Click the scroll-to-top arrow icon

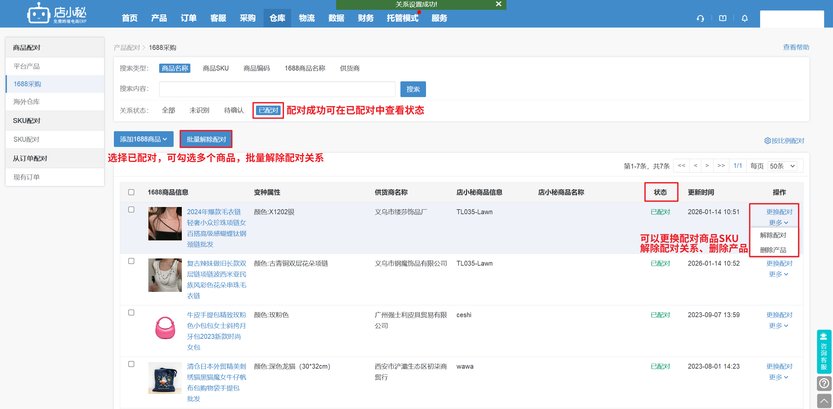pos(823,401)
